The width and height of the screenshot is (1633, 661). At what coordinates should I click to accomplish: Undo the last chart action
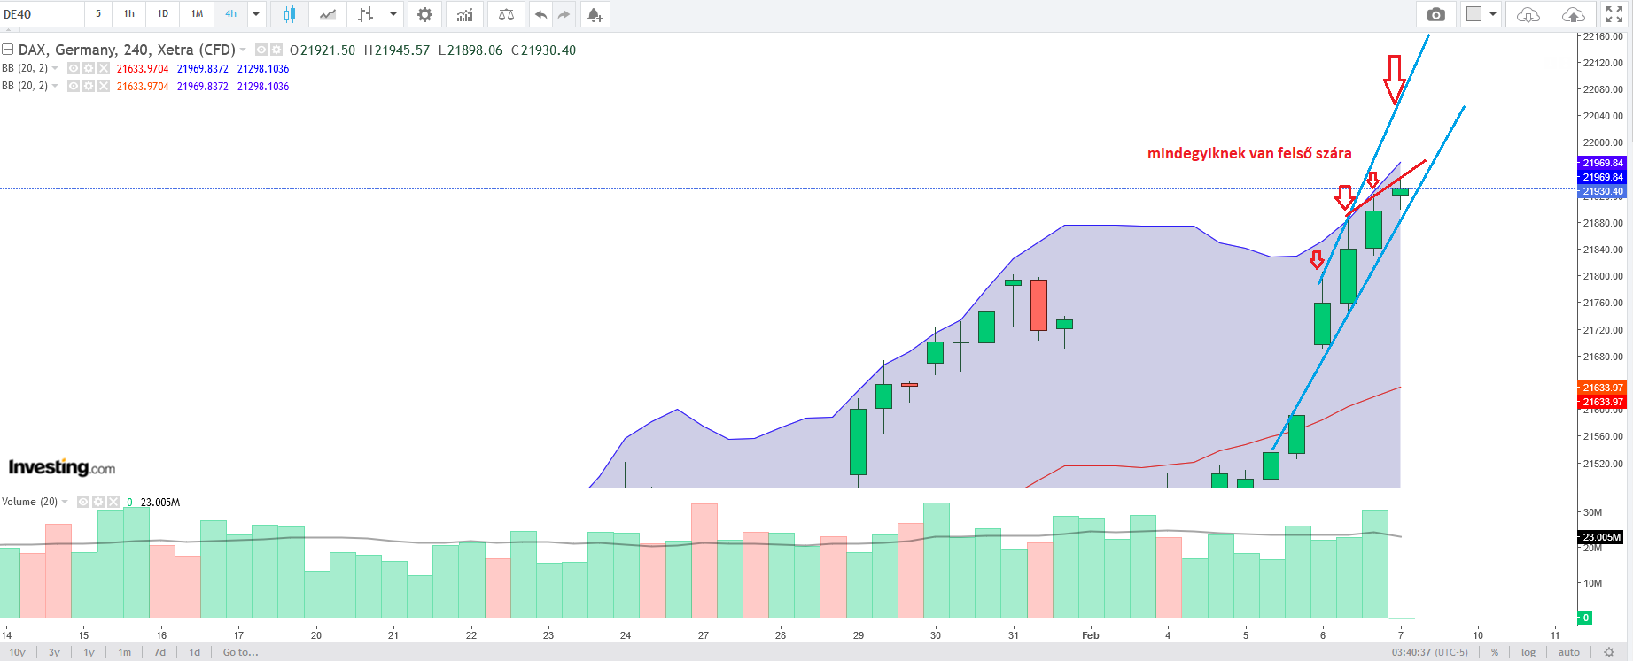[x=540, y=14]
